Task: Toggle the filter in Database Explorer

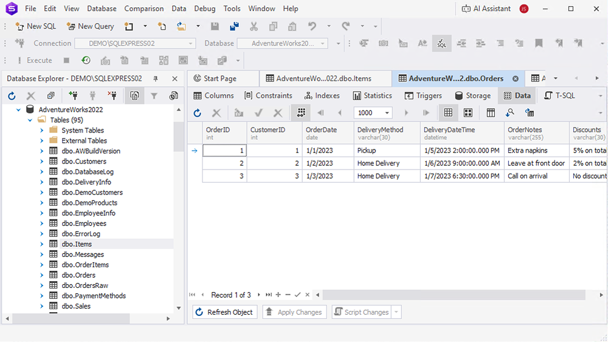Action: pyautogui.click(x=154, y=96)
